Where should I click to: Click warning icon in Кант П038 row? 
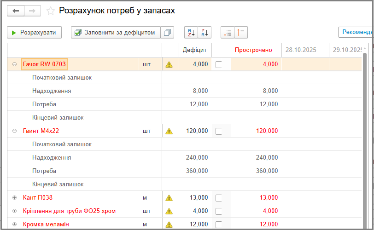(169, 198)
